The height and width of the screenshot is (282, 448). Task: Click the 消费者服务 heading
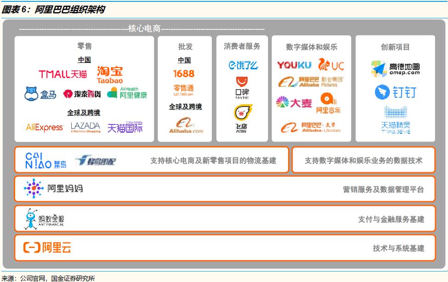242,46
